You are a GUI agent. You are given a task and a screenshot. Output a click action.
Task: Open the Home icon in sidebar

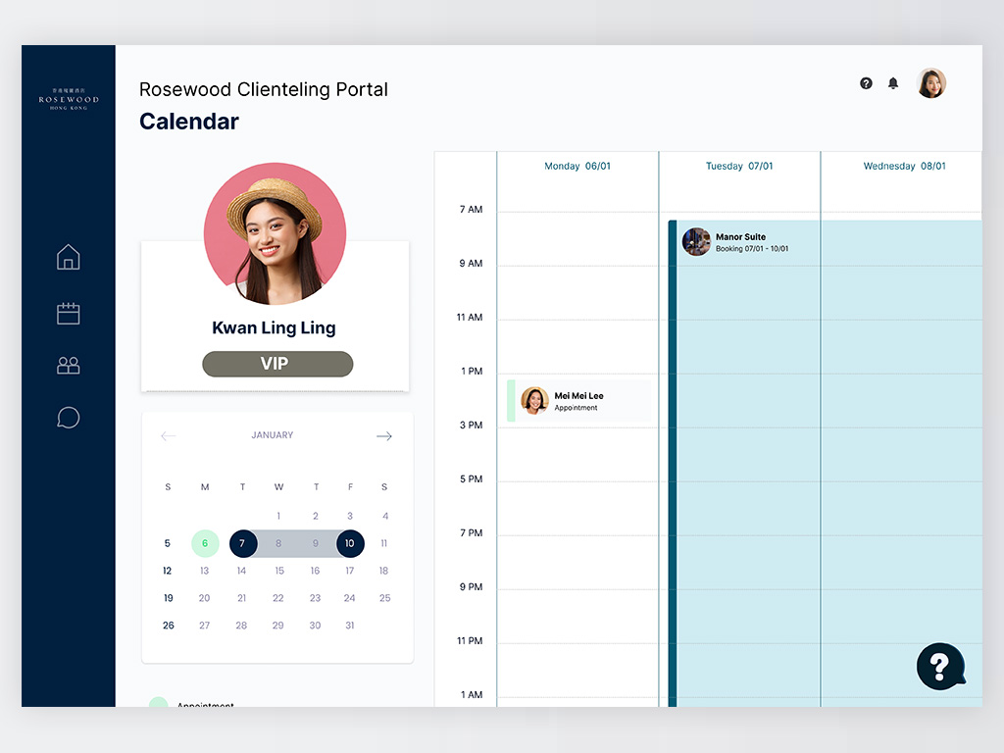69,258
